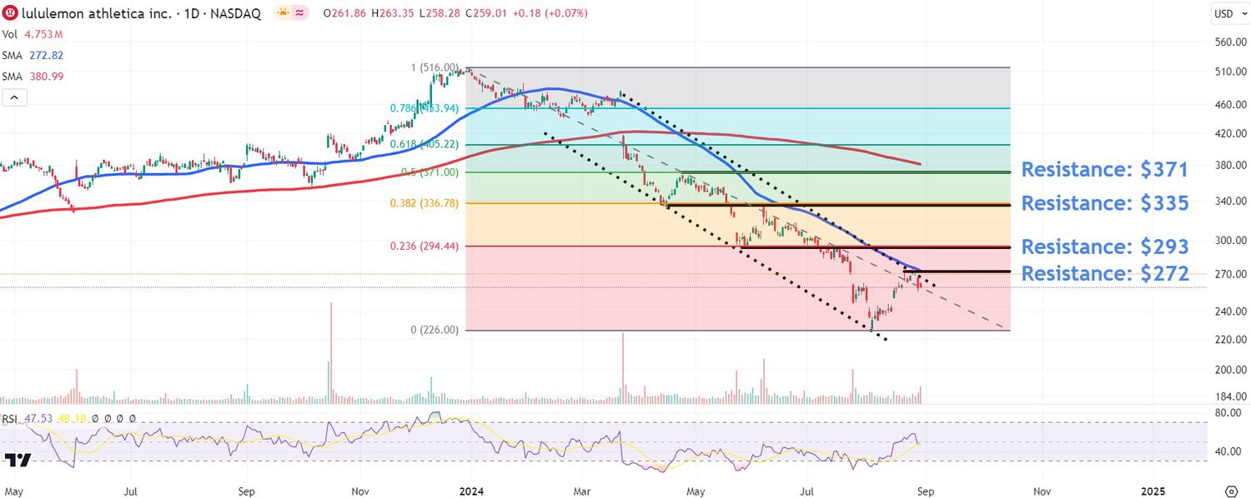
Task: Click the Resistance: $293 label
Action: click(1104, 247)
